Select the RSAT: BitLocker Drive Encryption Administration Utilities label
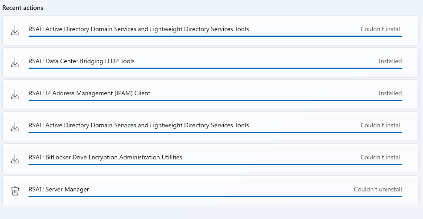 click(105, 157)
